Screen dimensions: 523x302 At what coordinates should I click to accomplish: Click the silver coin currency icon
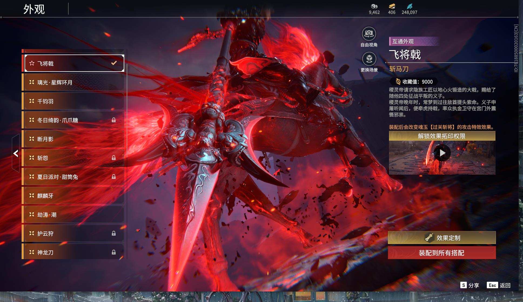click(x=374, y=6)
